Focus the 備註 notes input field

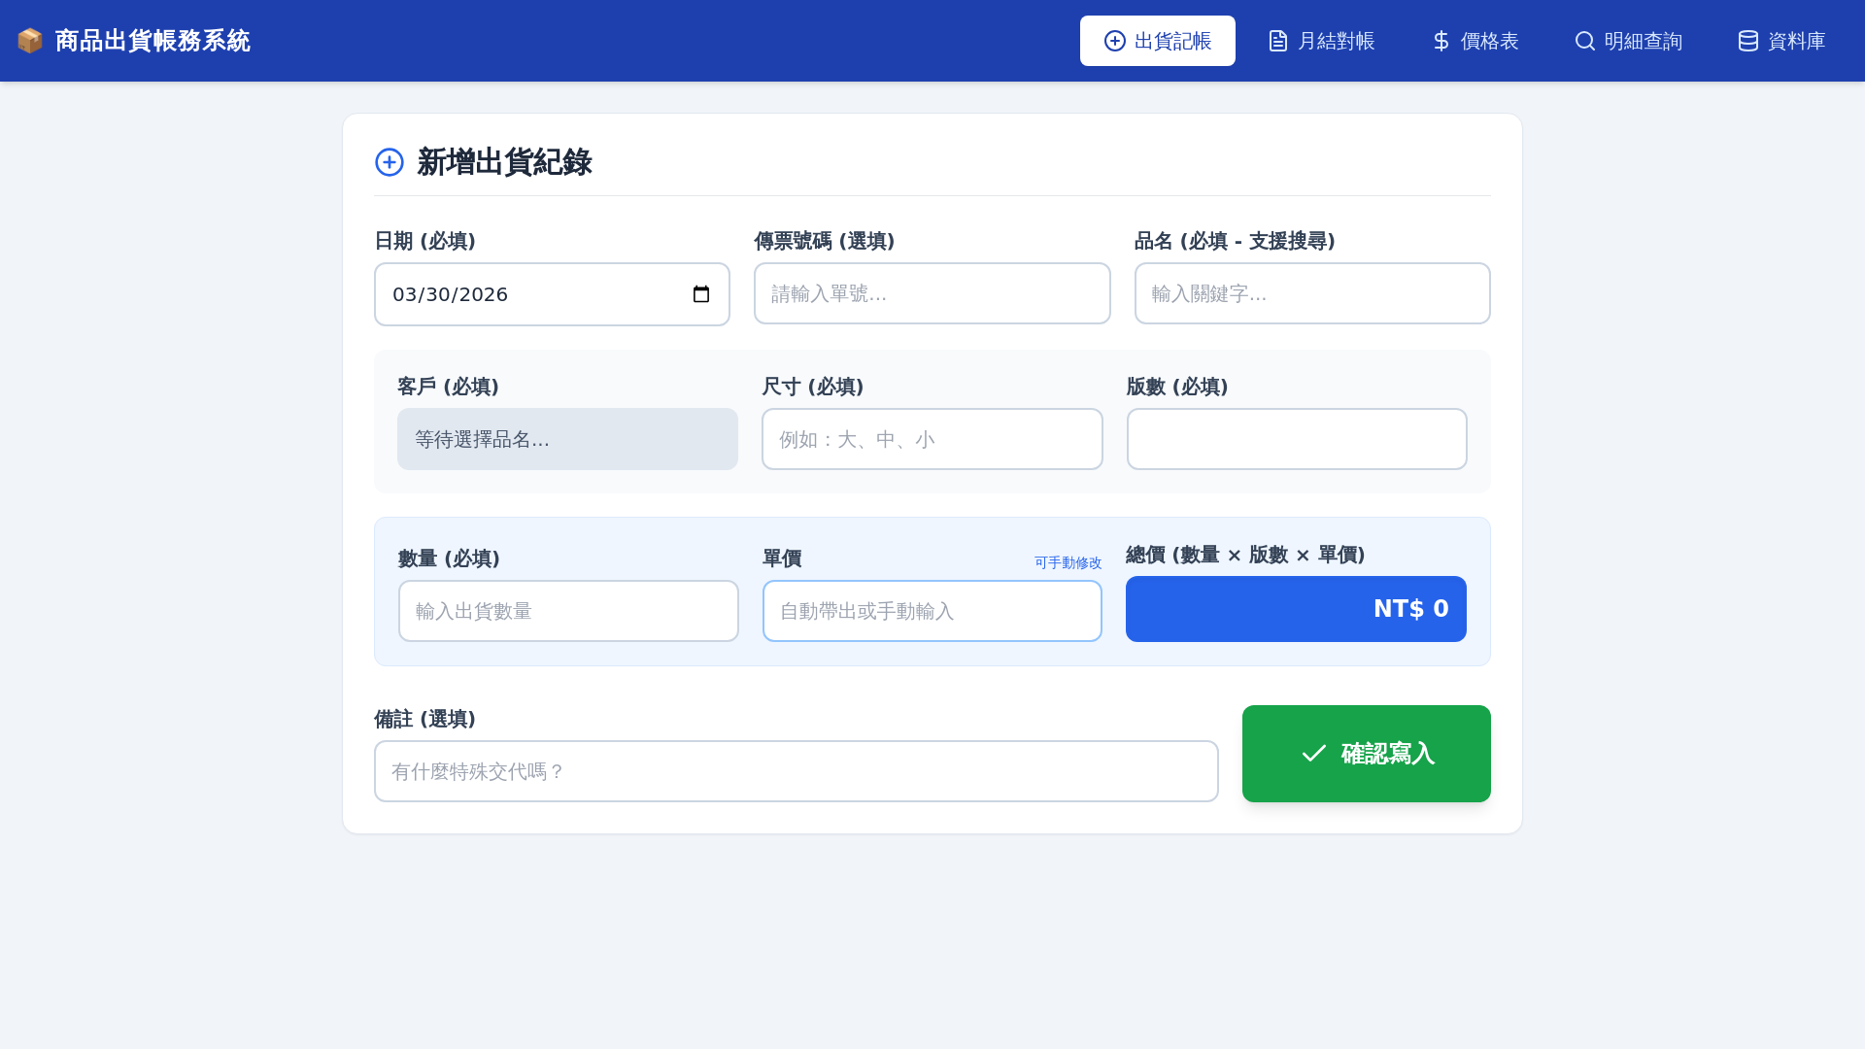point(796,771)
